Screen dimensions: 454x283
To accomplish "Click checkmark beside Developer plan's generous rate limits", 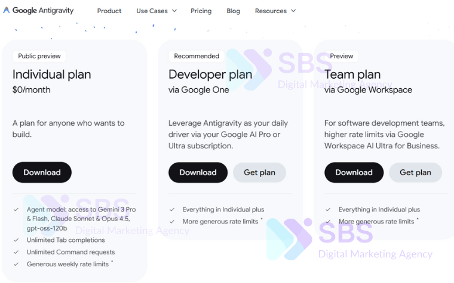I will pyautogui.click(x=172, y=222).
